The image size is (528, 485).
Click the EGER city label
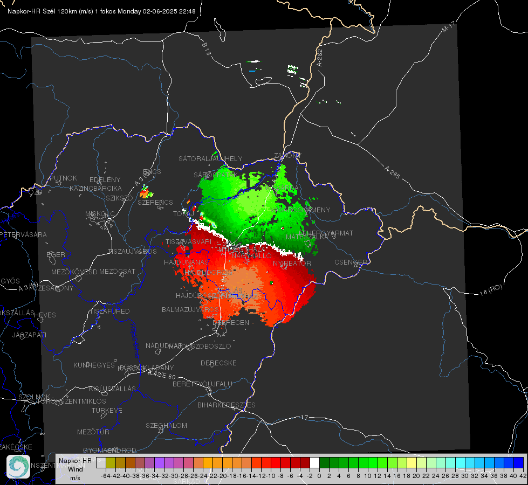coord(56,255)
